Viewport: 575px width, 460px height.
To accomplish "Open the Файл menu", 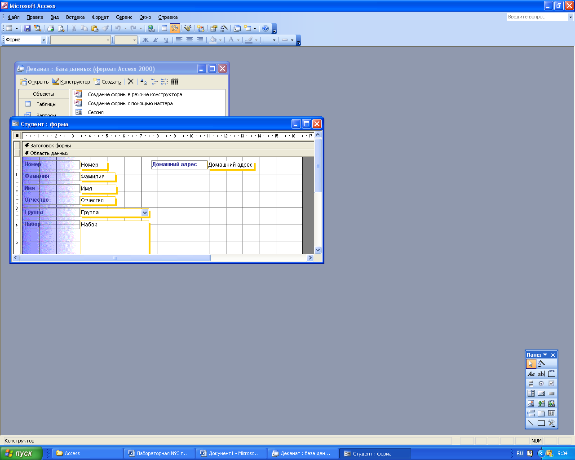I will [x=13, y=17].
